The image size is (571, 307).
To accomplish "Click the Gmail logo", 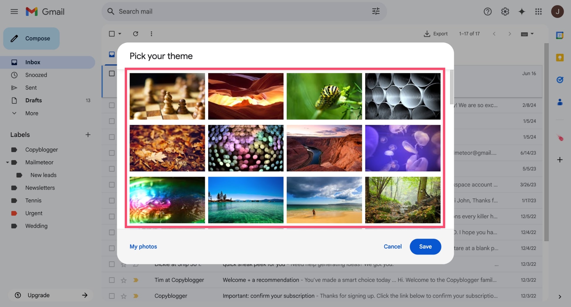I will click(45, 11).
